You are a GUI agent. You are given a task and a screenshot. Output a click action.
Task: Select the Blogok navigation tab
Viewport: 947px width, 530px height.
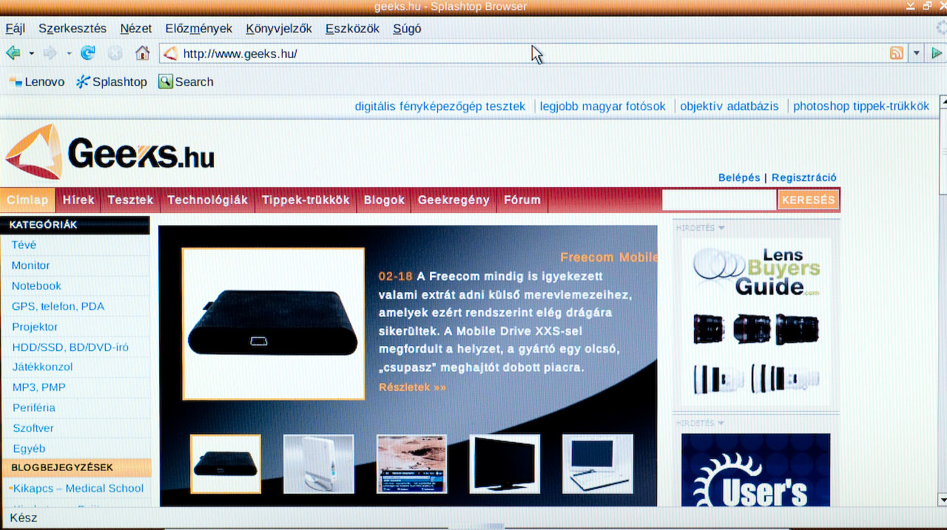coord(384,200)
